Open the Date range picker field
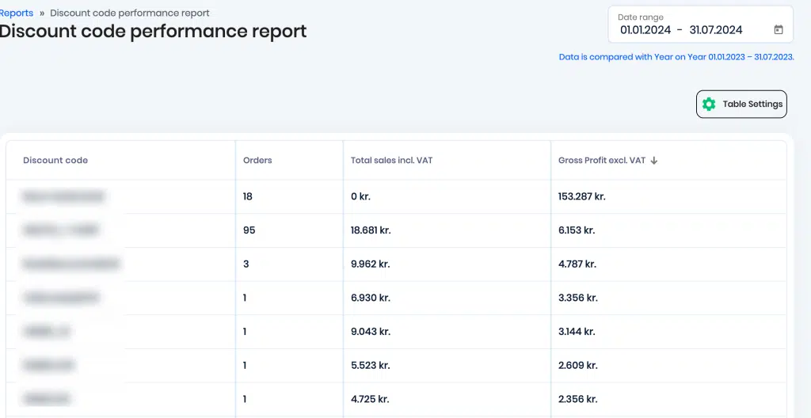The image size is (811, 418). (x=701, y=25)
